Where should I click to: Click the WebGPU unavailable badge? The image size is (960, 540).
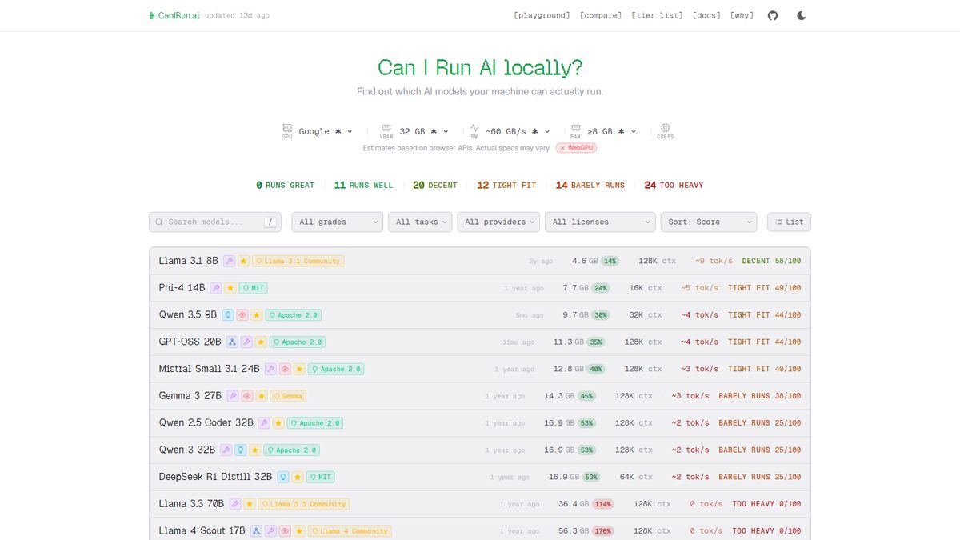click(x=577, y=148)
